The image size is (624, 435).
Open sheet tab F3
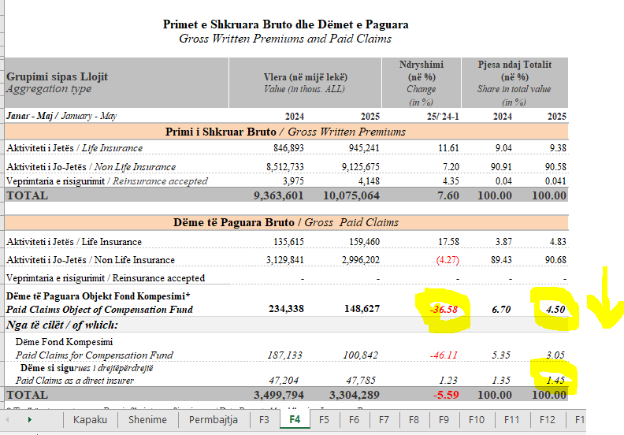265,420
